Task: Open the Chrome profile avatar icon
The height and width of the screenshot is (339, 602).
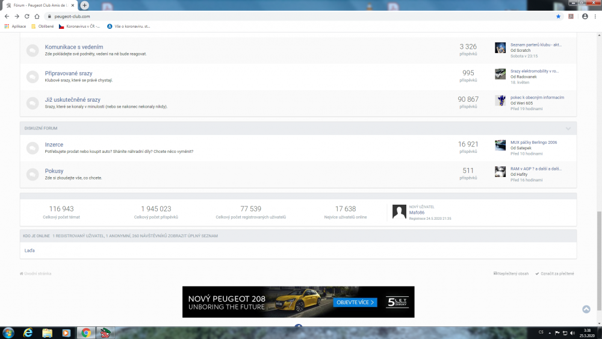Action: (585, 16)
